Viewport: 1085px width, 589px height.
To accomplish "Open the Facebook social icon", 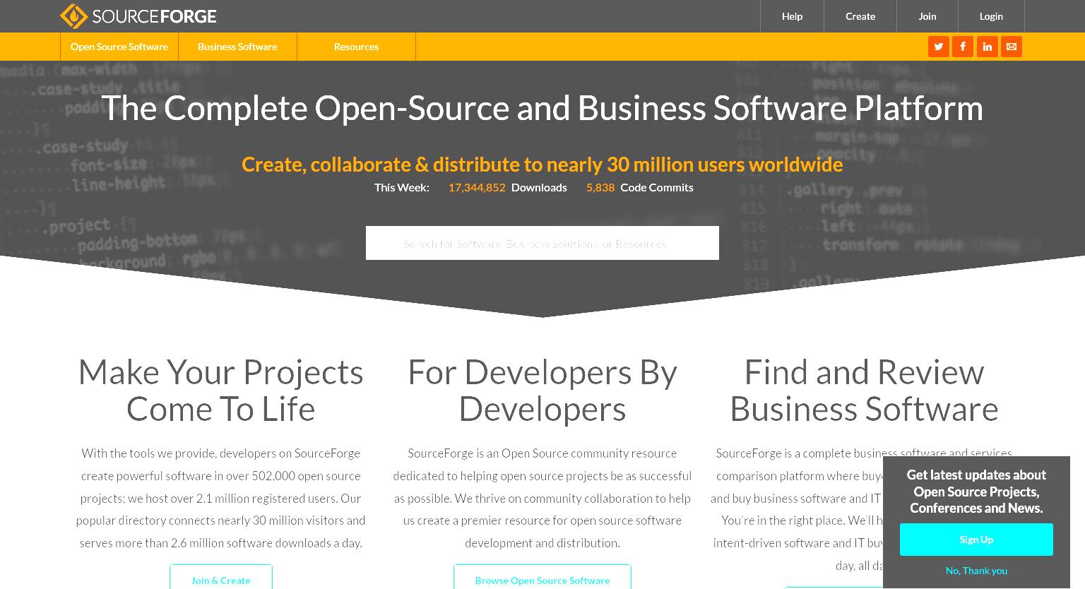I will 963,47.
